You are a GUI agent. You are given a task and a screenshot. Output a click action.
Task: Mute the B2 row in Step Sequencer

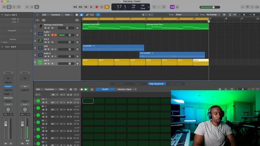pos(43,109)
